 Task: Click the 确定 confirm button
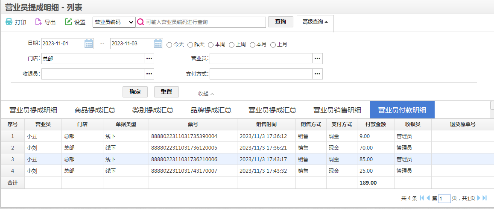coord(135,92)
